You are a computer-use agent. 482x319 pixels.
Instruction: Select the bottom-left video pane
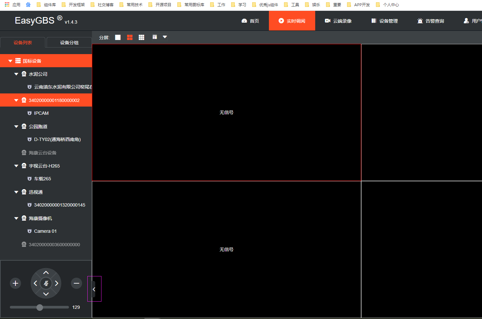pyautogui.click(x=227, y=249)
